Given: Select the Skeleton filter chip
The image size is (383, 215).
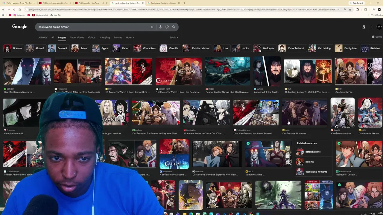Looking at the screenshot, I should [x=371, y=48].
